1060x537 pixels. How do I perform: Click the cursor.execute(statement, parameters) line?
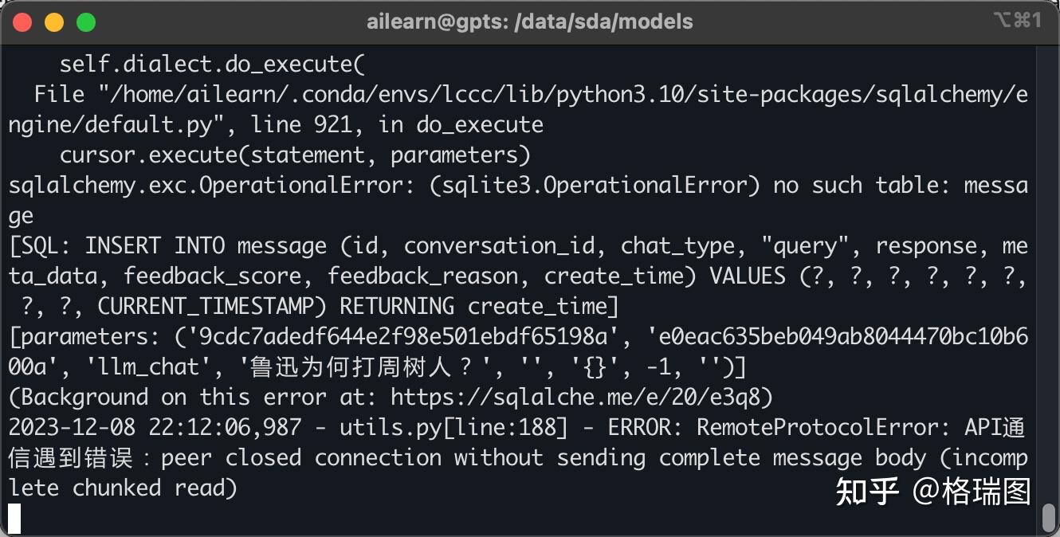[x=295, y=155]
